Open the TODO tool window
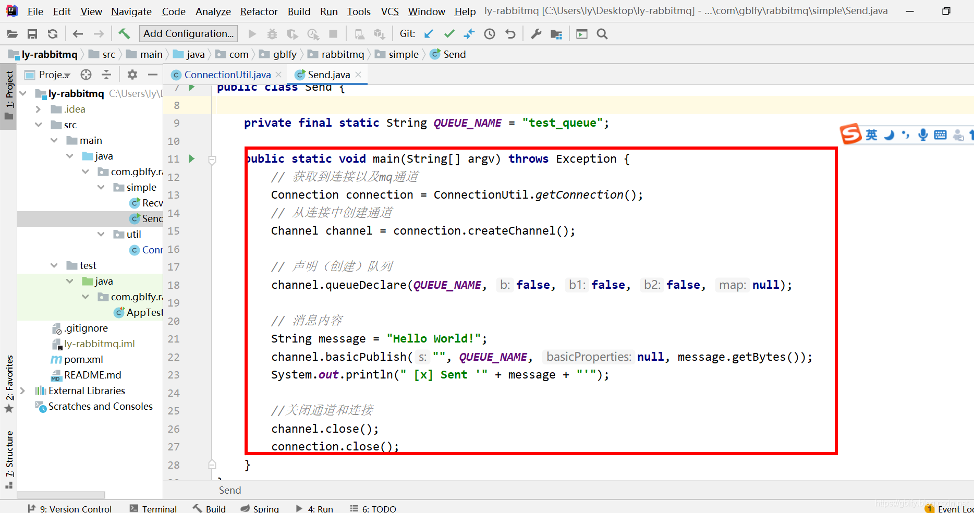974x513 pixels. click(x=373, y=508)
